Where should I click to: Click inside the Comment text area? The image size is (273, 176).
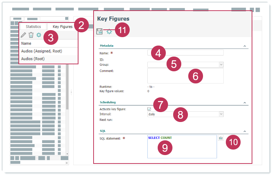pyautogui.click(x=185, y=76)
